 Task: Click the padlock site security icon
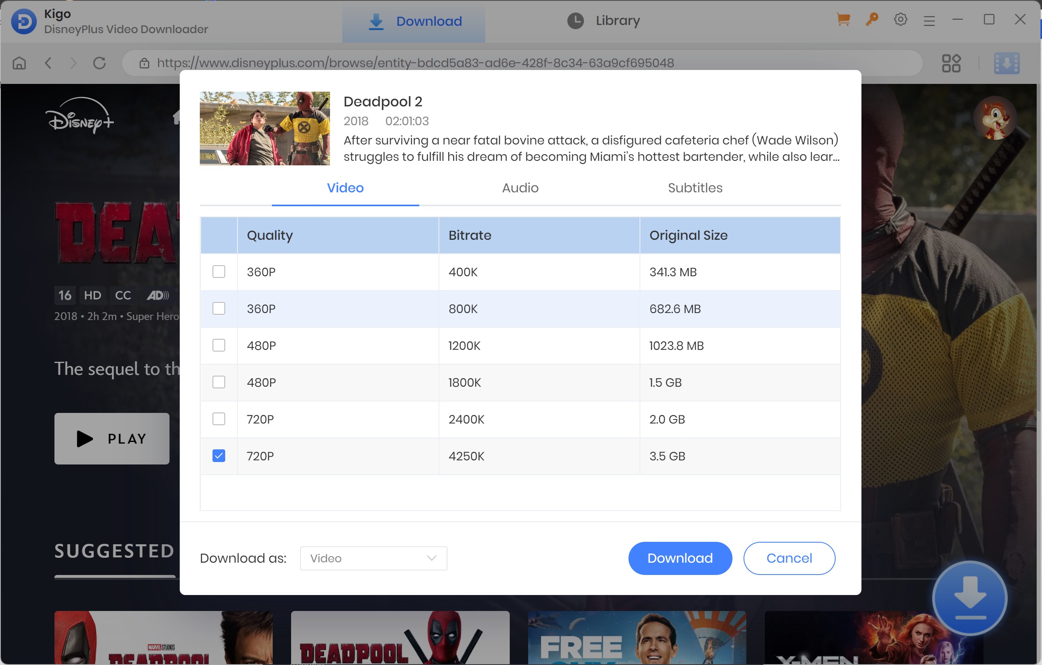144,63
